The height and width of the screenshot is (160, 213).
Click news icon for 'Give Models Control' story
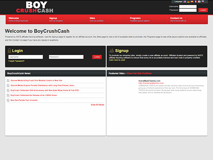click(x=8, y=80)
